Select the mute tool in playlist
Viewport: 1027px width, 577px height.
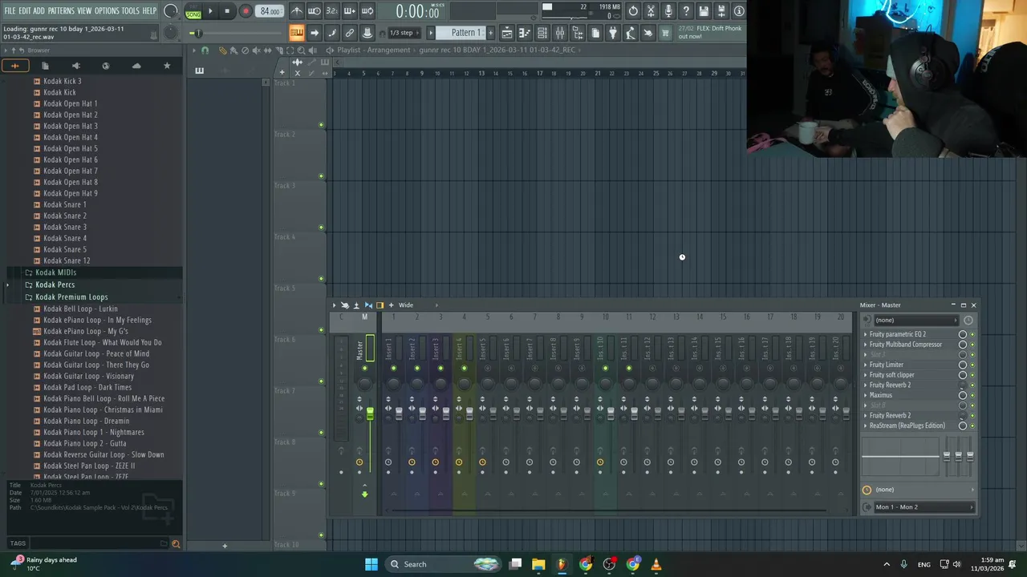(257, 50)
